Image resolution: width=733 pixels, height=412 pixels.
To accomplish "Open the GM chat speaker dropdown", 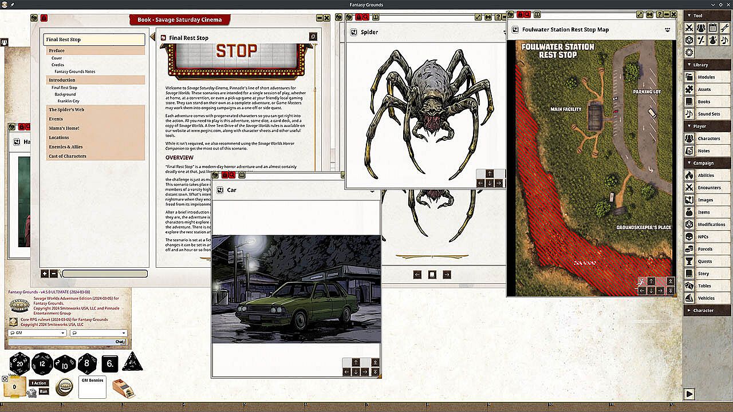I will click(x=38, y=333).
